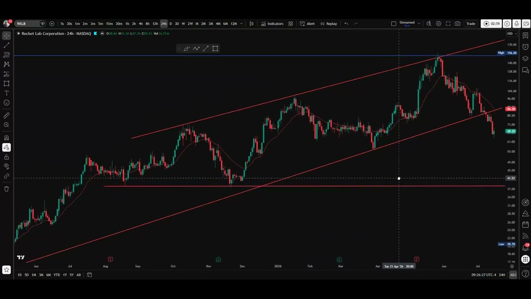The image size is (531, 299).
Task: Expand the timeframe interval dropdown arrow
Action: click(241, 24)
